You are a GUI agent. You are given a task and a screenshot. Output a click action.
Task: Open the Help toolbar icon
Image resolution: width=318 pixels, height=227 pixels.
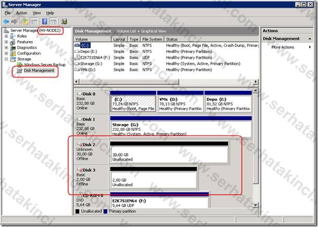coord(45,21)
